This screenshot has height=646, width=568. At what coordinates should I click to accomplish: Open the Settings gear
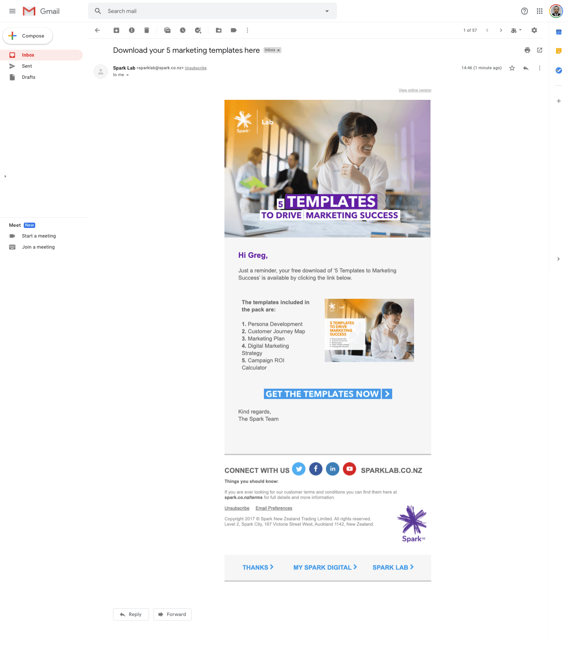tap(534, 30)
